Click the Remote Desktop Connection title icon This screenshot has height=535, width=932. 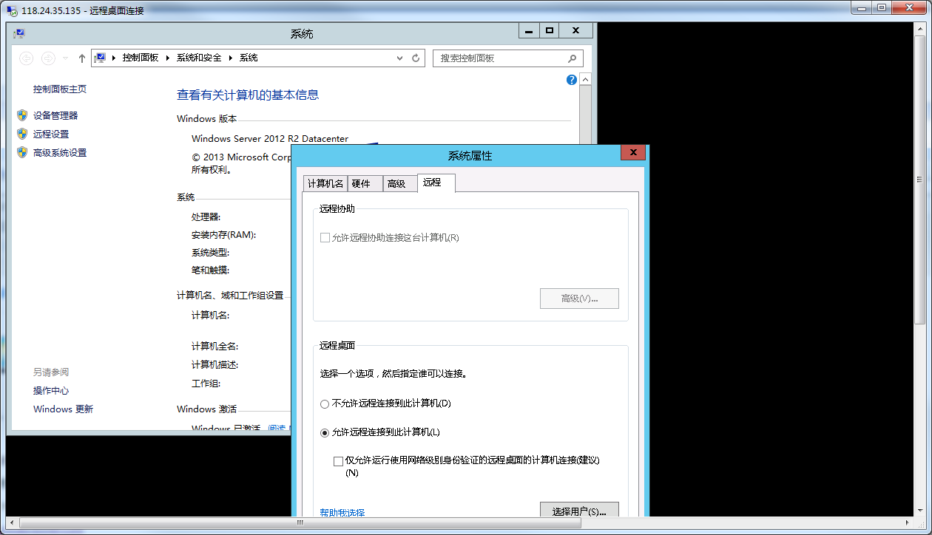click(x=13, y=11)
